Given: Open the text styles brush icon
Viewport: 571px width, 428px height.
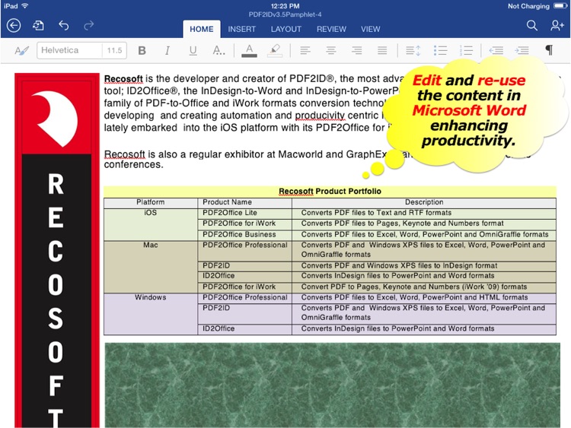Looking at the screenshot, I should pyautogui.click(x=21, y=50).
